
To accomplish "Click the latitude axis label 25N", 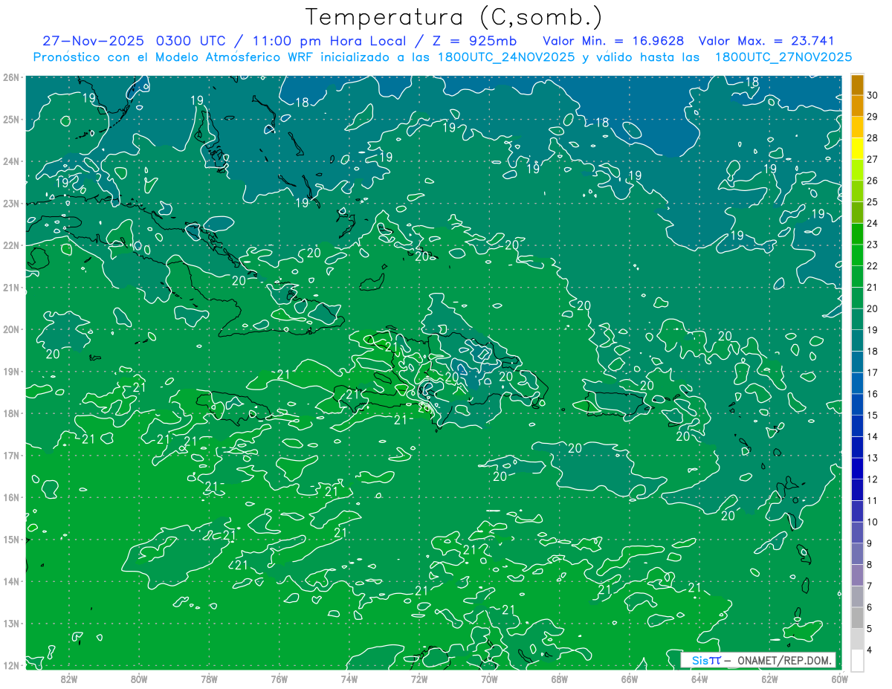I will (11, 120).
